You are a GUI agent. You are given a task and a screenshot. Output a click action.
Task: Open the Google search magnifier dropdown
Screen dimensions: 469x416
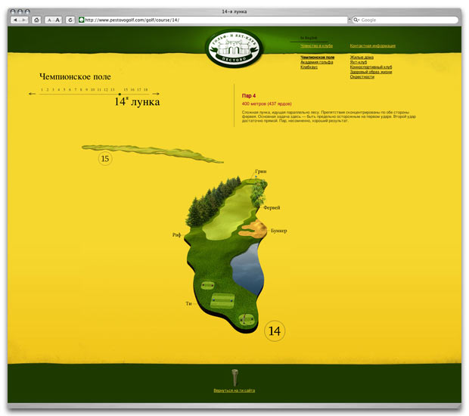pos(356,20)
